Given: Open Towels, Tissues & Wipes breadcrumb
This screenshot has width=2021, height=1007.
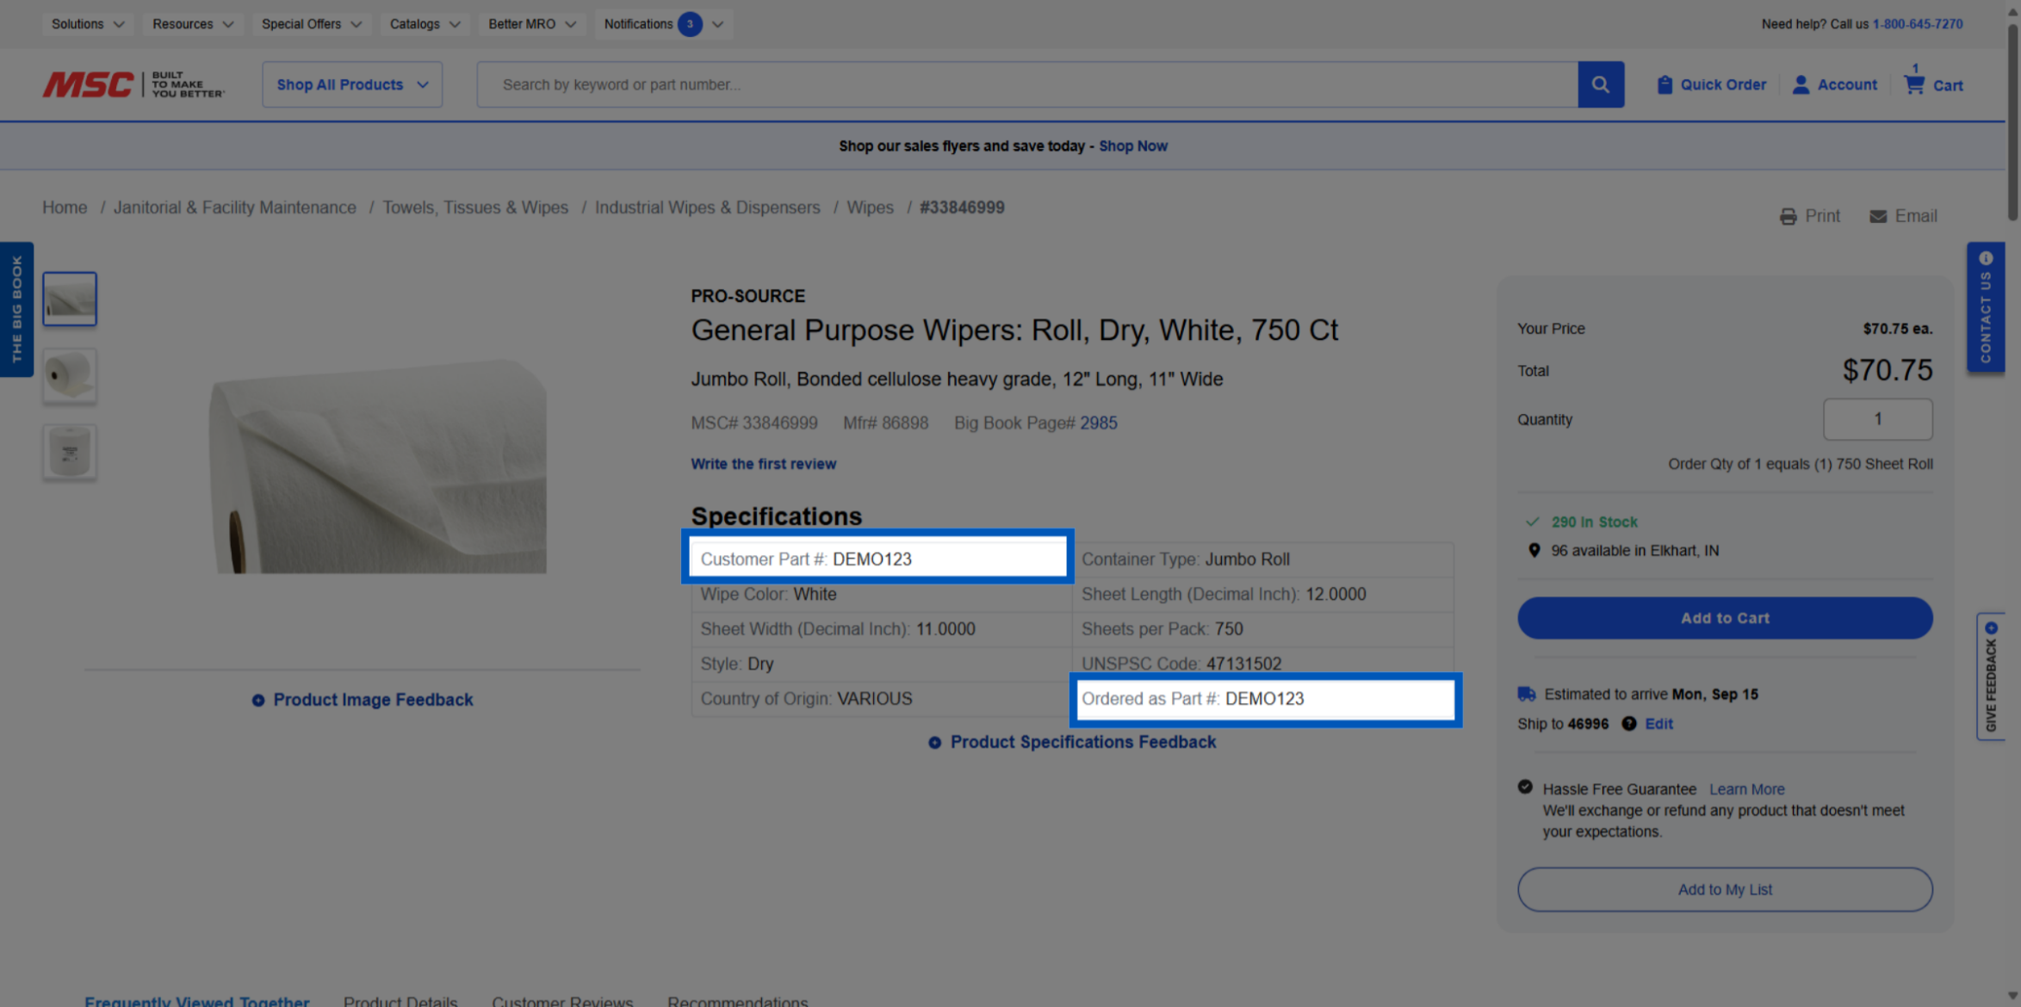Looking at the screenshot, I should (x=475, y=207).
